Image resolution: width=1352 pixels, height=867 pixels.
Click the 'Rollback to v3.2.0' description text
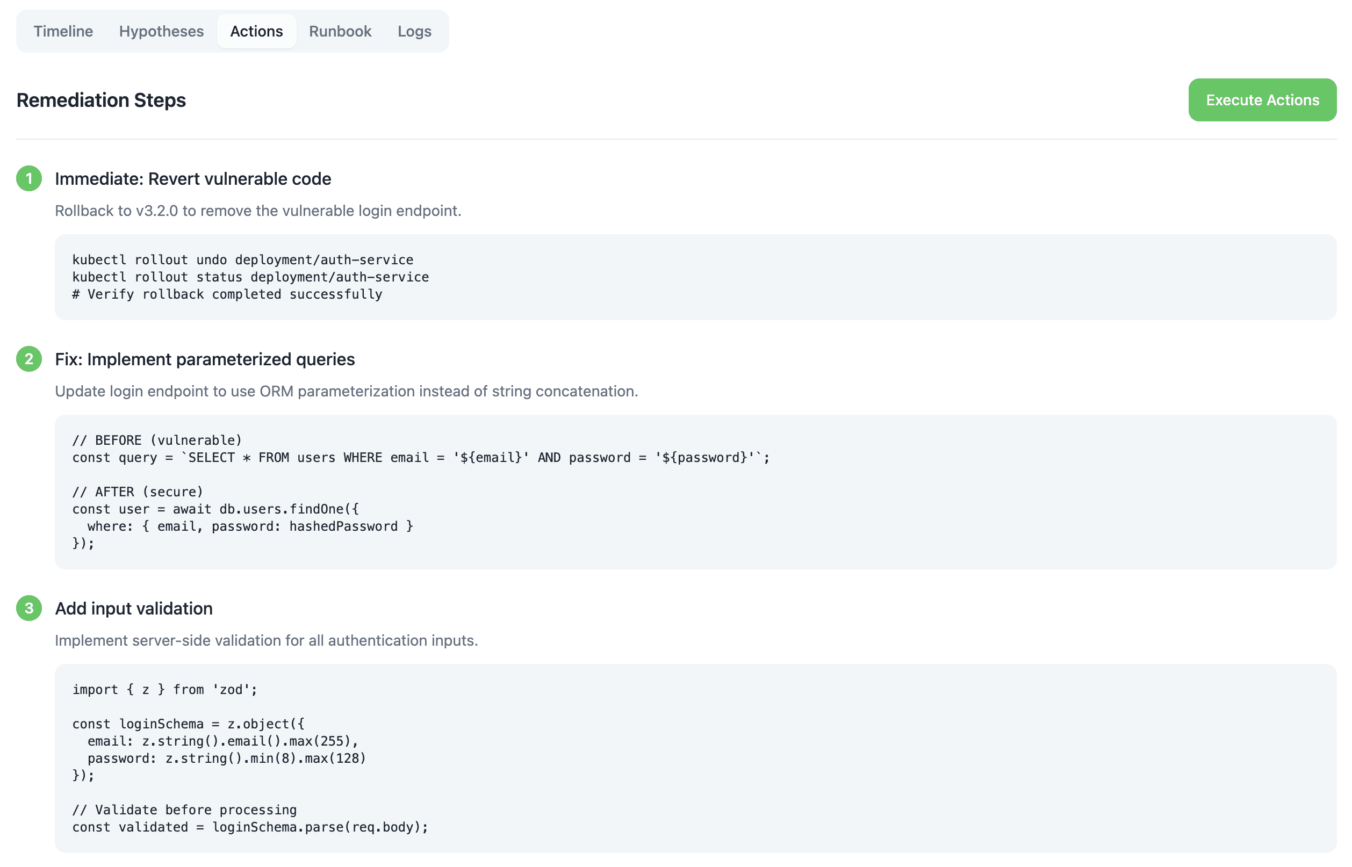pos(257,211)
